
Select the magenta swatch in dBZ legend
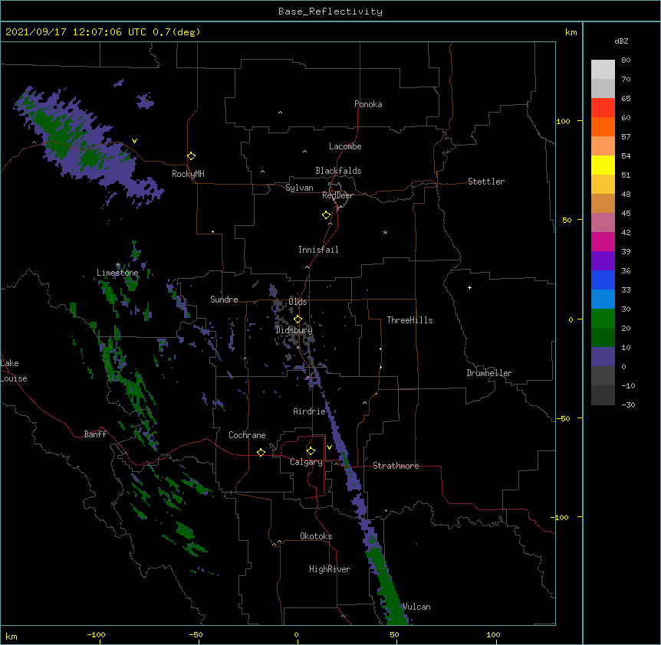pos(603,241)
